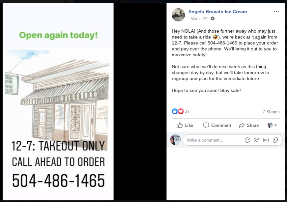This screenshot has width=287, height=202.
Task: Attach a photo using the camera icon
Action: 257,140
